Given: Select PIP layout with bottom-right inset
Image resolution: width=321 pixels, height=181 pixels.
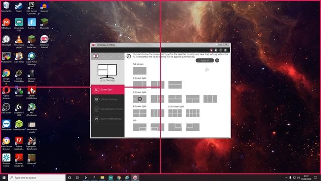Looking at the screenshot, I should tap(139, 127).
